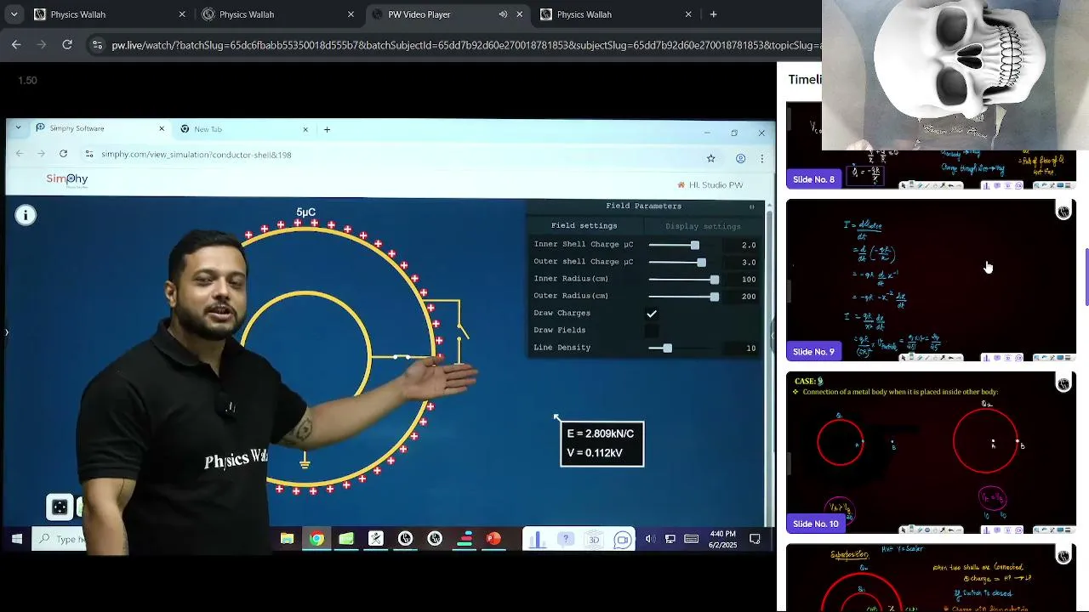Go back in the inner Simphy browser
The height and width of the screenshot is (612, 1089).
pyautogui.click(x=19, y=154)
